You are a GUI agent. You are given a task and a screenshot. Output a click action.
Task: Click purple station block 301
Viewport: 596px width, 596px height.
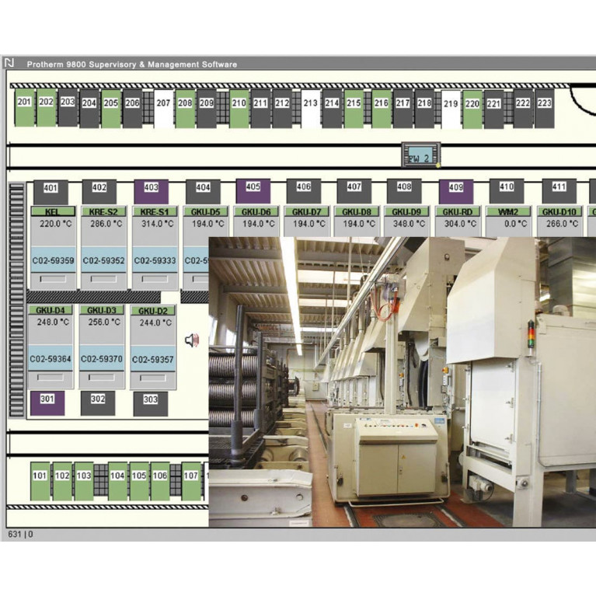click(x=47, y=400)
